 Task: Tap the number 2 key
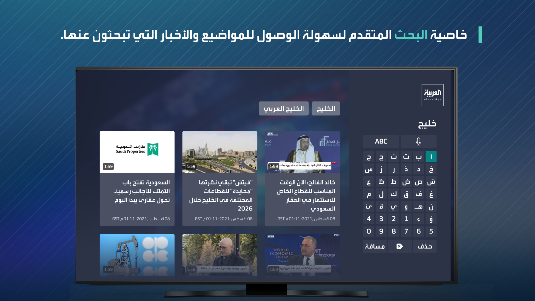click(394, 219)
